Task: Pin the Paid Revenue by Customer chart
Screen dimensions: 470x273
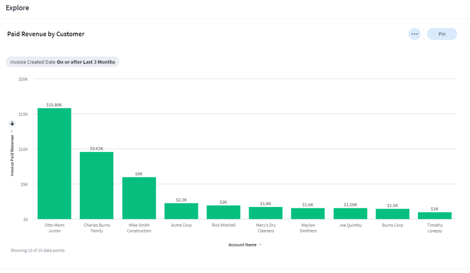Action: [442, 34]
